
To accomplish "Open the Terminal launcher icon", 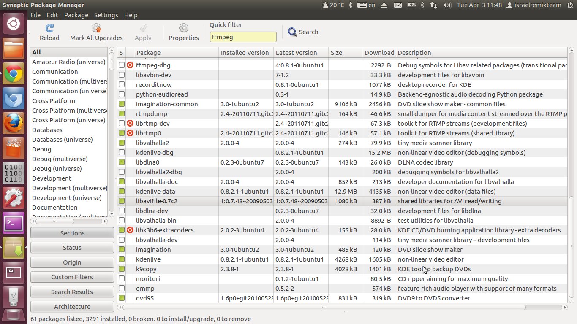I will pos(14,222).
